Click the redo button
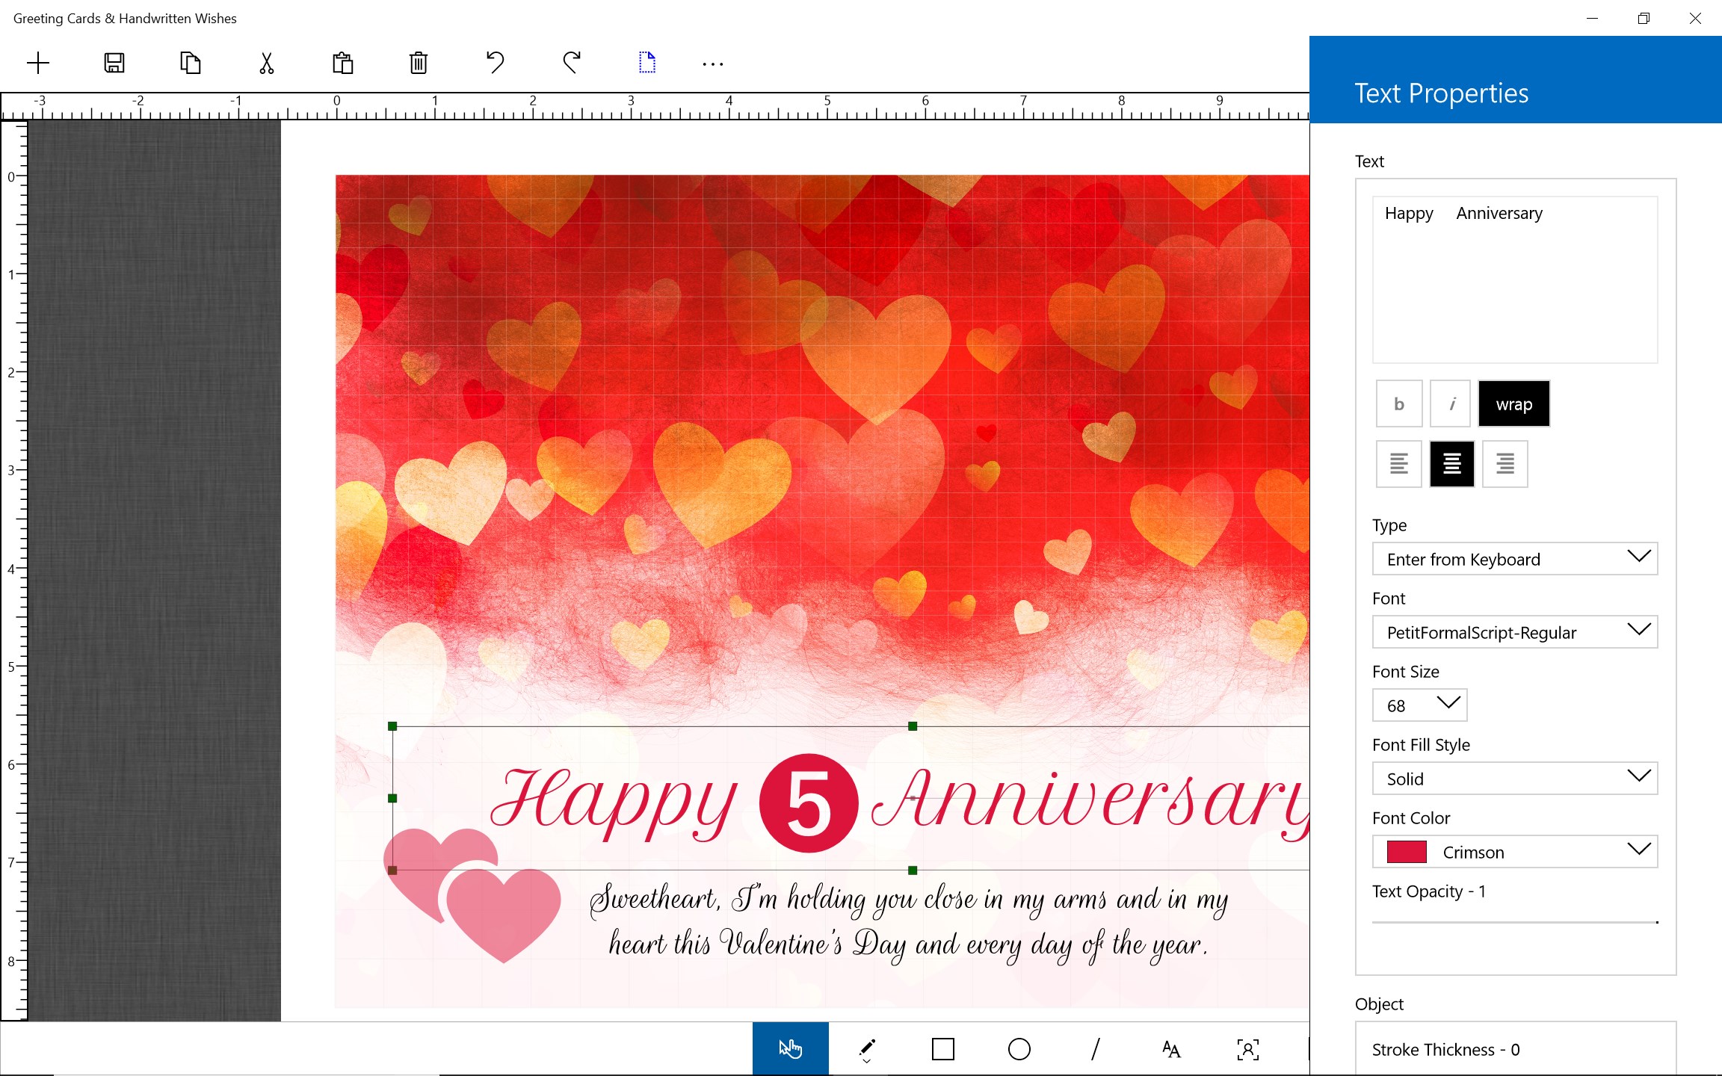1722x1076 pixels. [570, 63]
